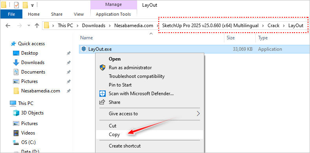Select LayOut breadcrumb segment
Viewport: 310px width, 153px height.
[x=296, y=26]
